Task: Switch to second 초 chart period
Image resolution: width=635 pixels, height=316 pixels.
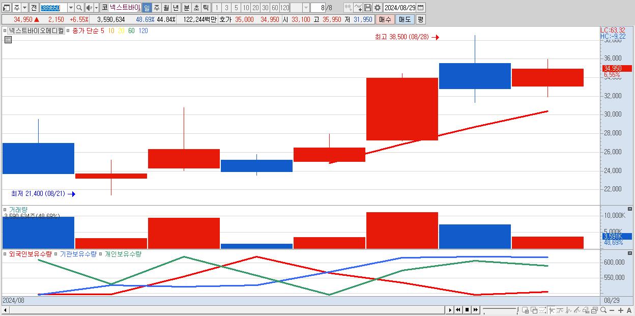Action: 196,8
